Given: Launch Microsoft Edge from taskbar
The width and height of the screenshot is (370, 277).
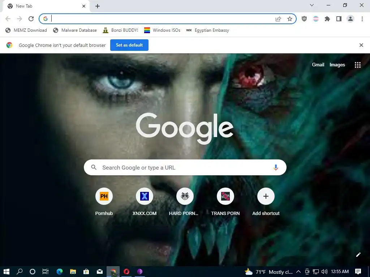Looking at the screenshot, I should [x=60, y=272].
